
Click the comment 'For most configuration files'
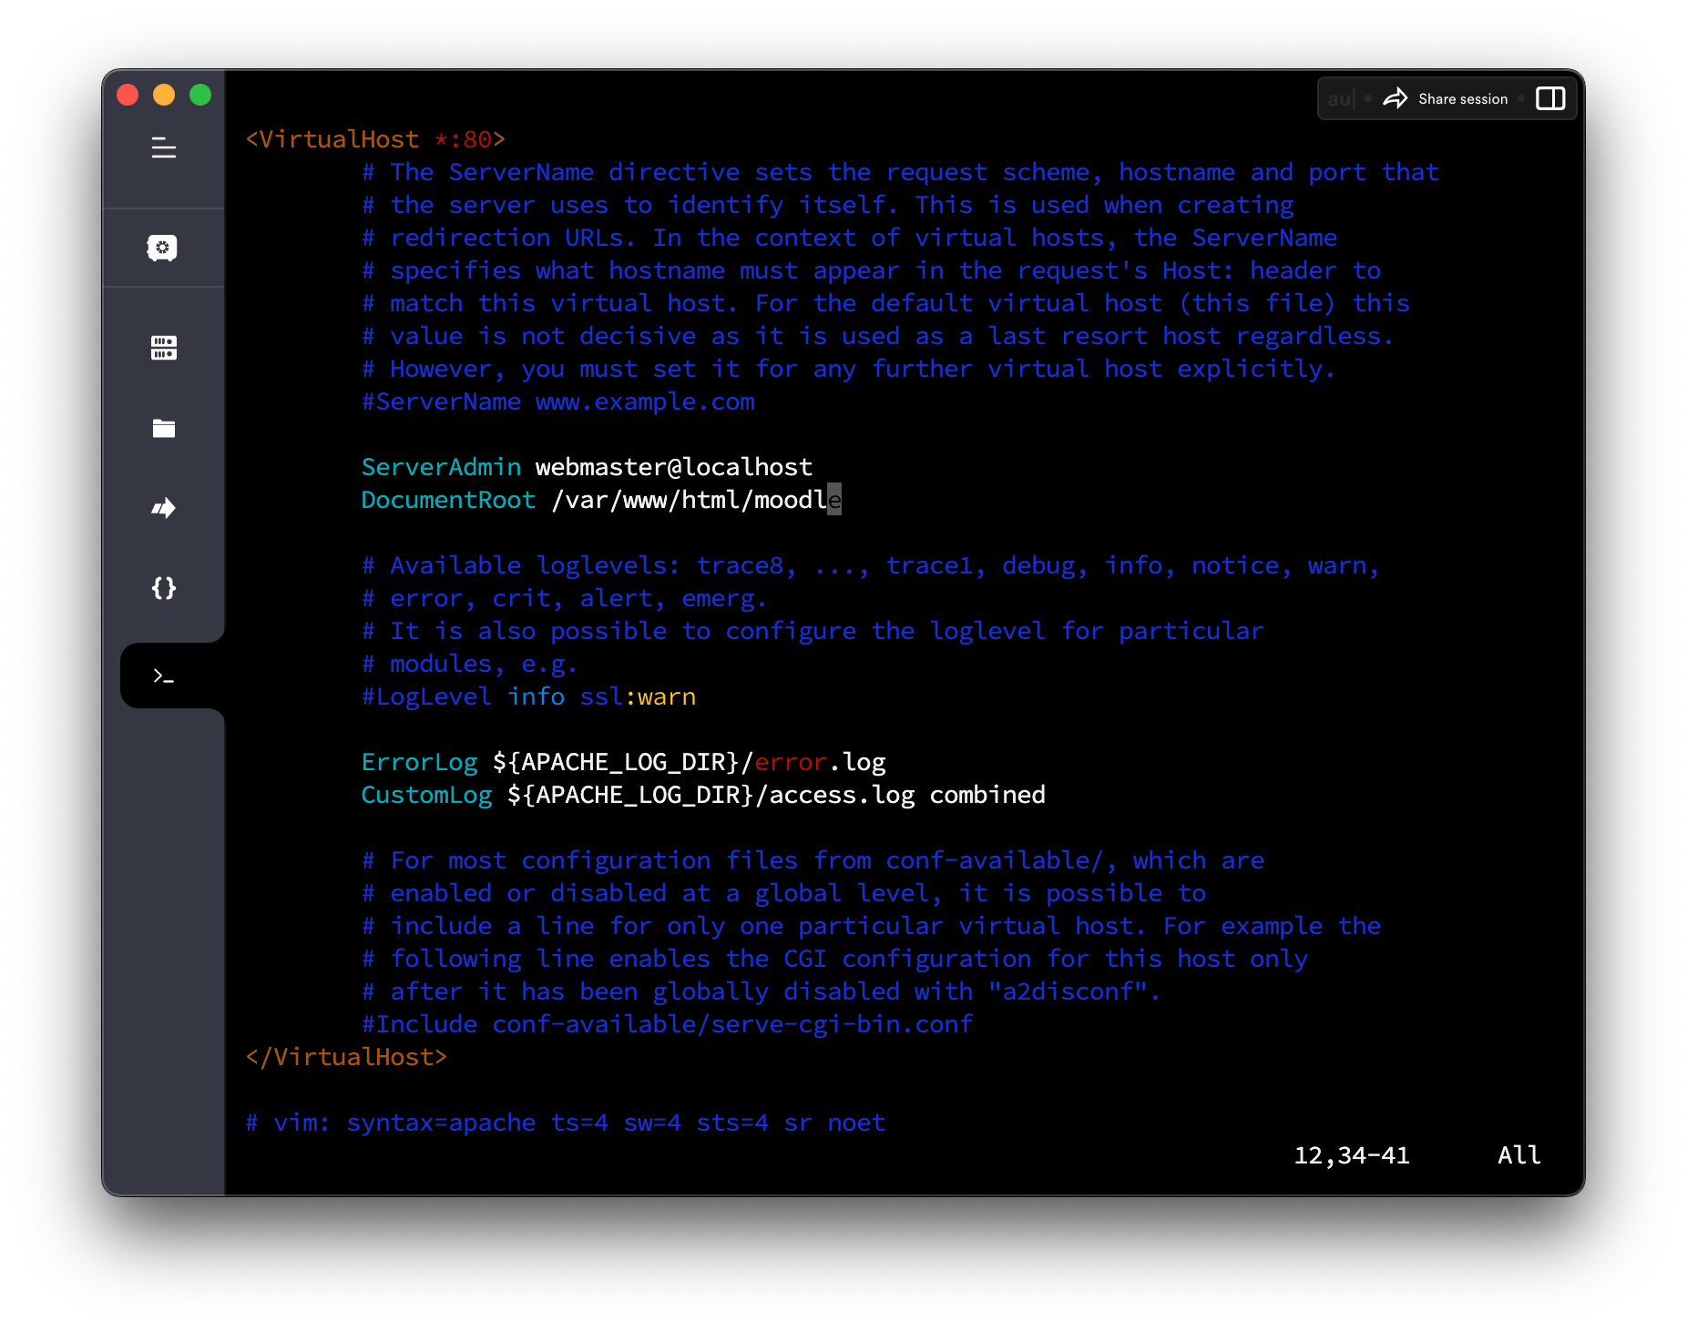click(813, 860)
